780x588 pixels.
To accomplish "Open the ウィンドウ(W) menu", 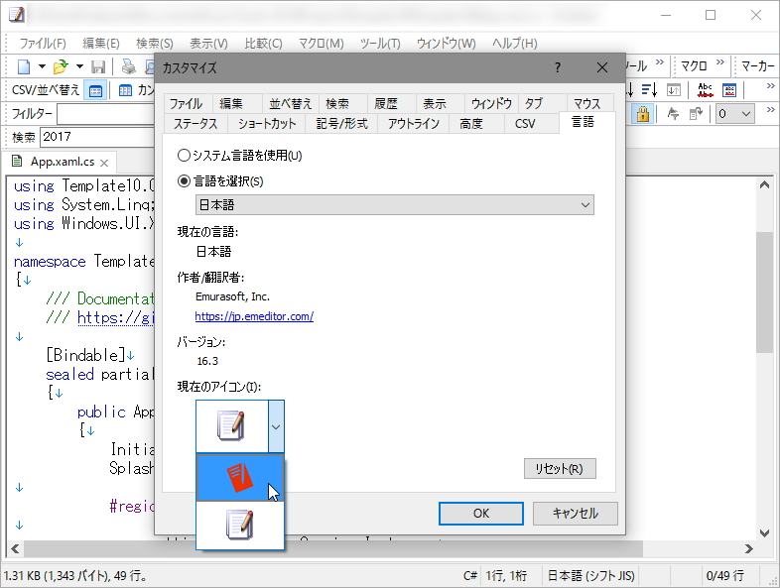I will [x=447, y=44].
